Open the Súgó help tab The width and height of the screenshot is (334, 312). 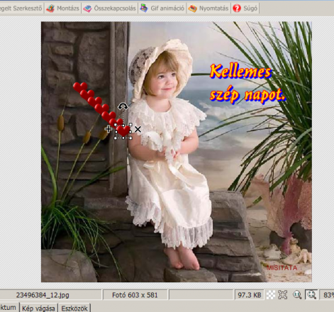[x=245, y=9]
